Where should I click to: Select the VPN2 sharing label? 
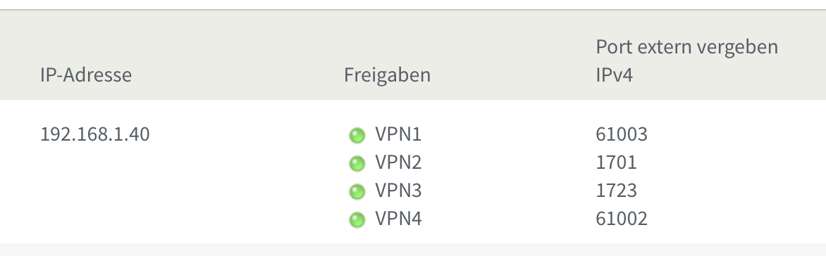coord(398,162)
